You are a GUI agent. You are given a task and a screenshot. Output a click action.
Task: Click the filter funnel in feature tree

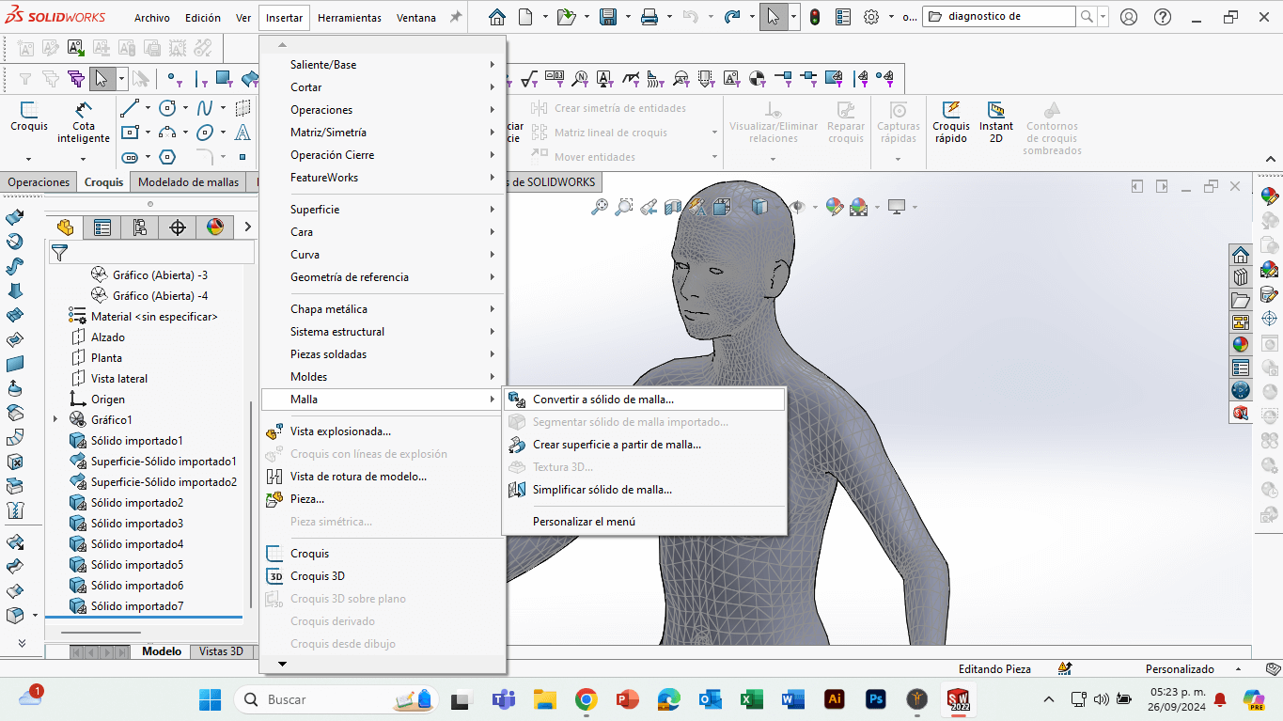tap(59, 252)
